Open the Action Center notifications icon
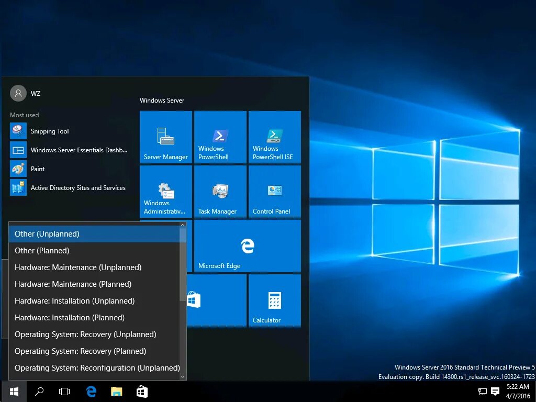The width and height of the screenshot is (536, 402). click(x=495, y=392)
